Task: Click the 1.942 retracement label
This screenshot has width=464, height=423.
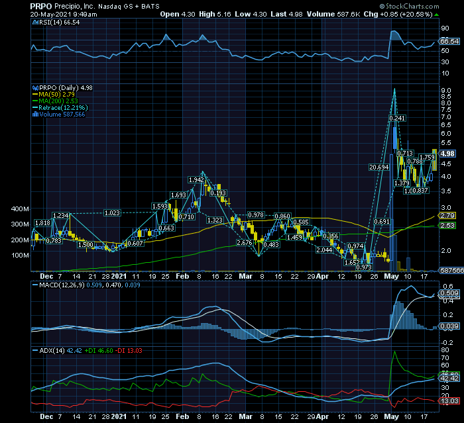Action: pos(196,179)
